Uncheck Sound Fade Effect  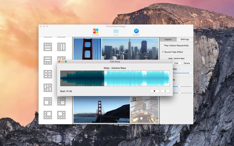click(163, 52)
